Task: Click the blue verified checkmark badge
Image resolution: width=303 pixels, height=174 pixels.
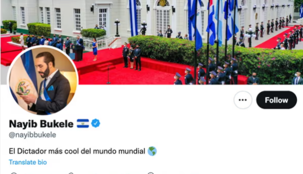Action: pos(95,123)
